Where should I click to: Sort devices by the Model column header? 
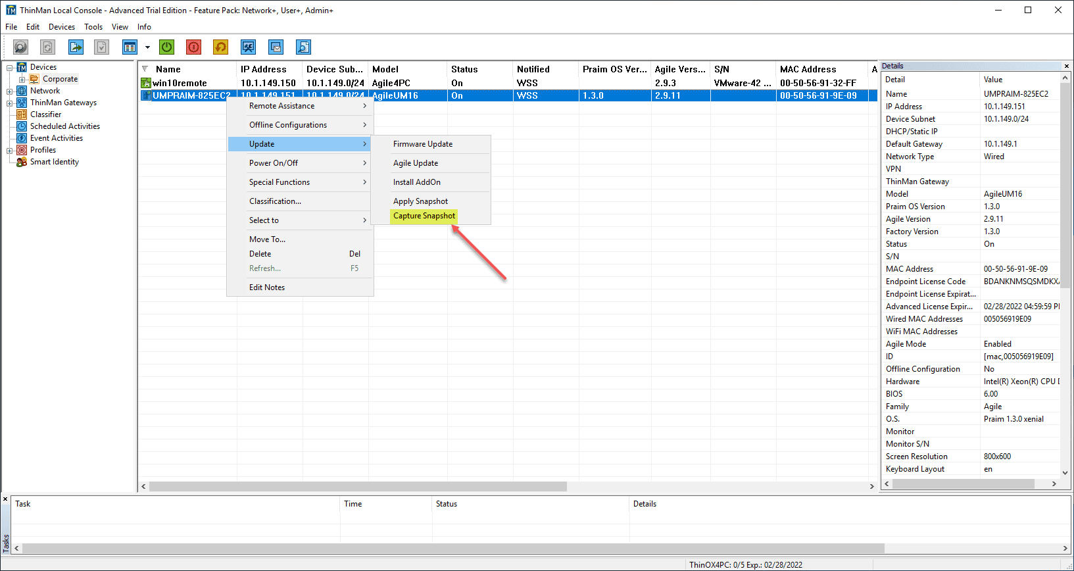tap(408, 69)
